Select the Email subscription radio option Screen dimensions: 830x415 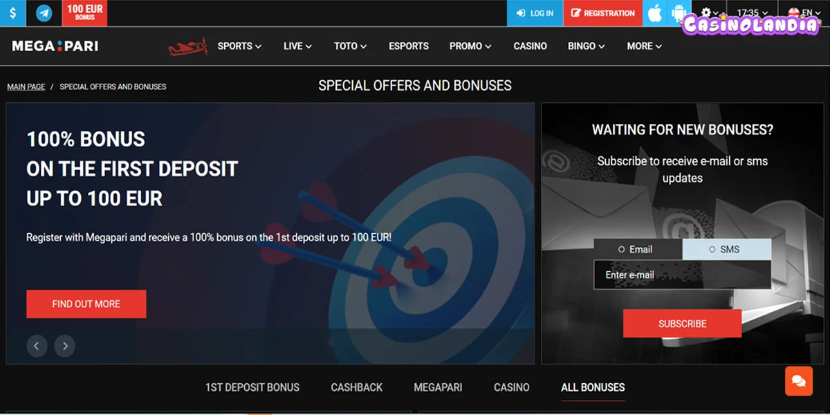(x=638, y=249)
